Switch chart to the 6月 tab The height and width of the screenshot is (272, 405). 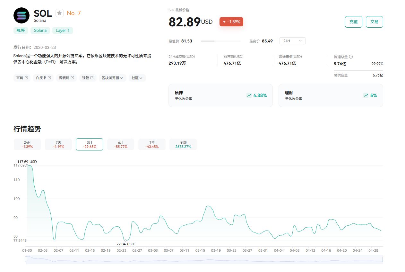tap(121, 144)
